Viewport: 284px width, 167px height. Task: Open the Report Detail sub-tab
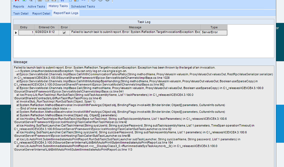point(41,13)
